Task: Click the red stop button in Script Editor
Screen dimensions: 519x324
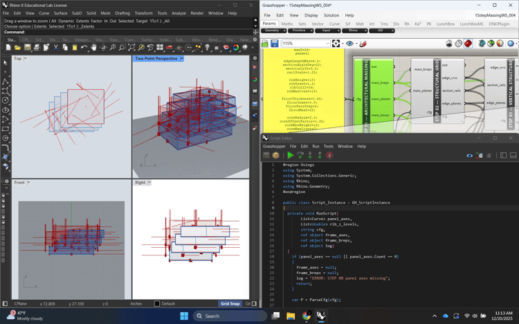Action: coord(329,155)
